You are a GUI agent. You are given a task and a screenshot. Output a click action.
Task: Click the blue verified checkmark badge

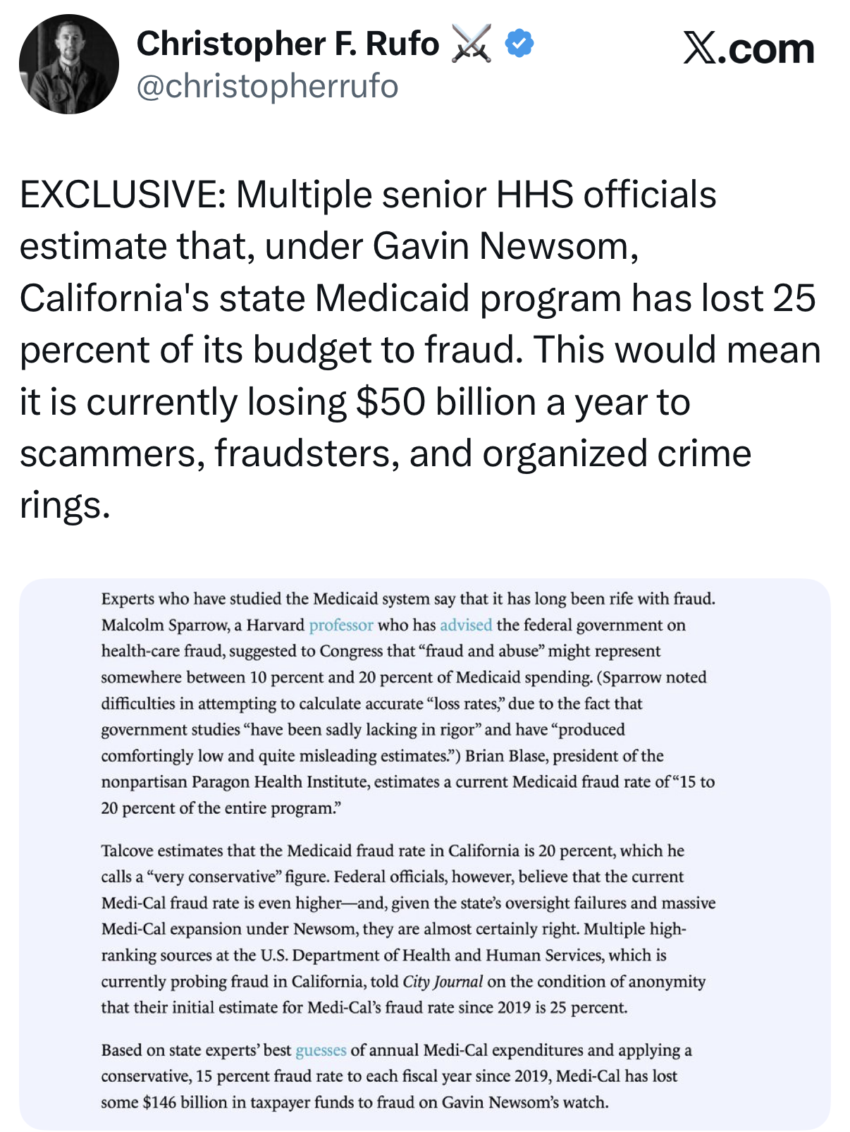[519, 44]
